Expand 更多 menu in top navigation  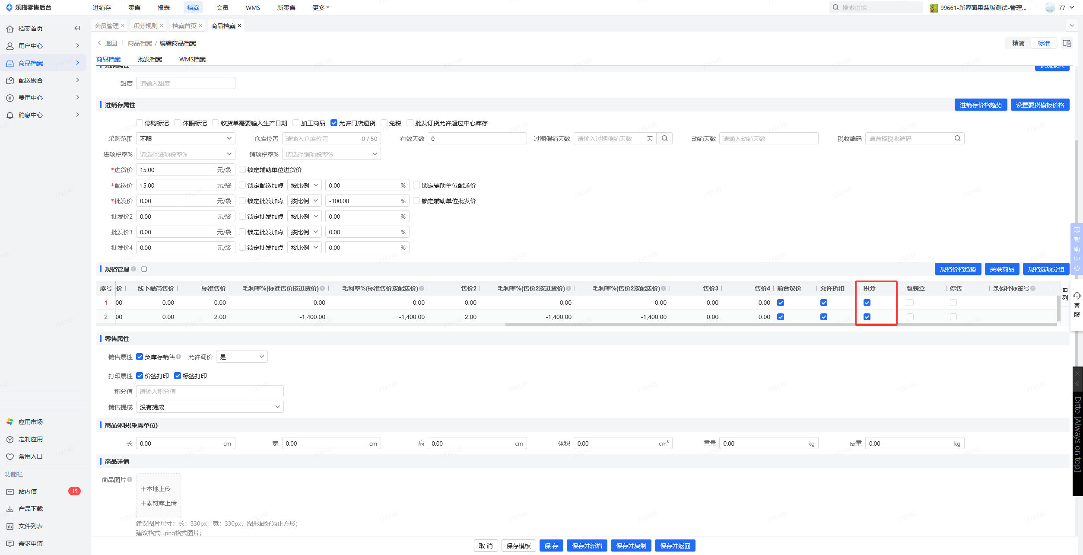(321, 8)
